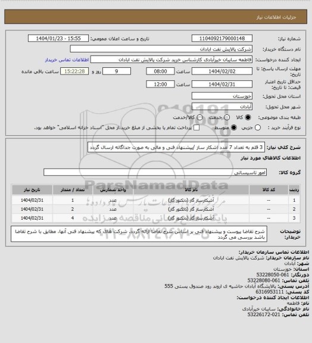
Task: Click the response deadline time 08:00
Action: [160, 71]
